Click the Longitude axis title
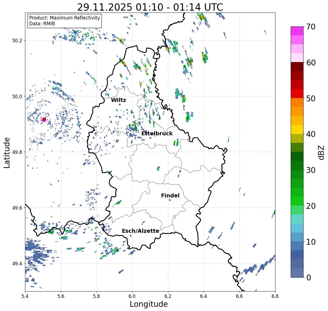This screenshot has height=311, width=328. 149,304
